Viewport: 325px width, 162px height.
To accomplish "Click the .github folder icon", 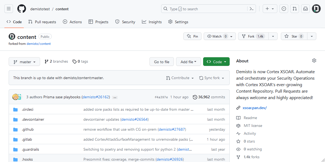I will click(x=15, y=130).
